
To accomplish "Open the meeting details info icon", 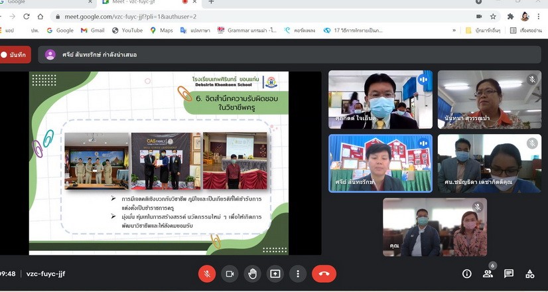I will click(467, 273).
